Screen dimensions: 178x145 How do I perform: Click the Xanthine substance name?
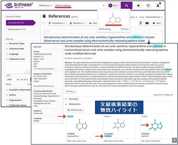145,136
